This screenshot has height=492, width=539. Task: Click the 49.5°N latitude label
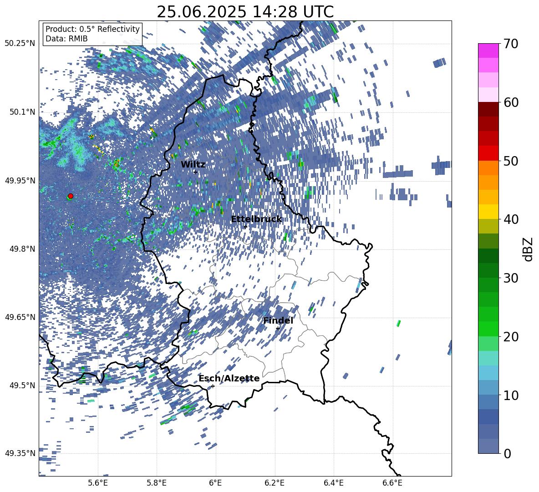tap(22, 385)
